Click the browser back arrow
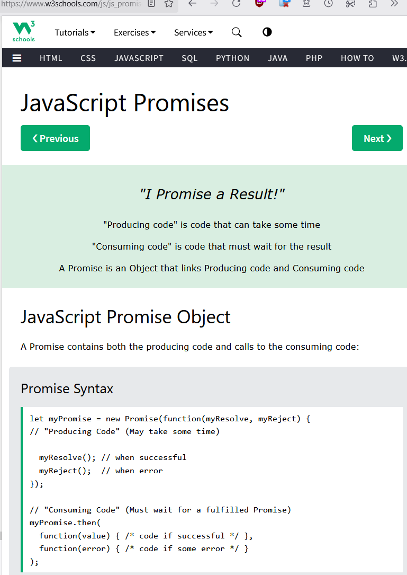The image size is (407, 575). (192, 4)
